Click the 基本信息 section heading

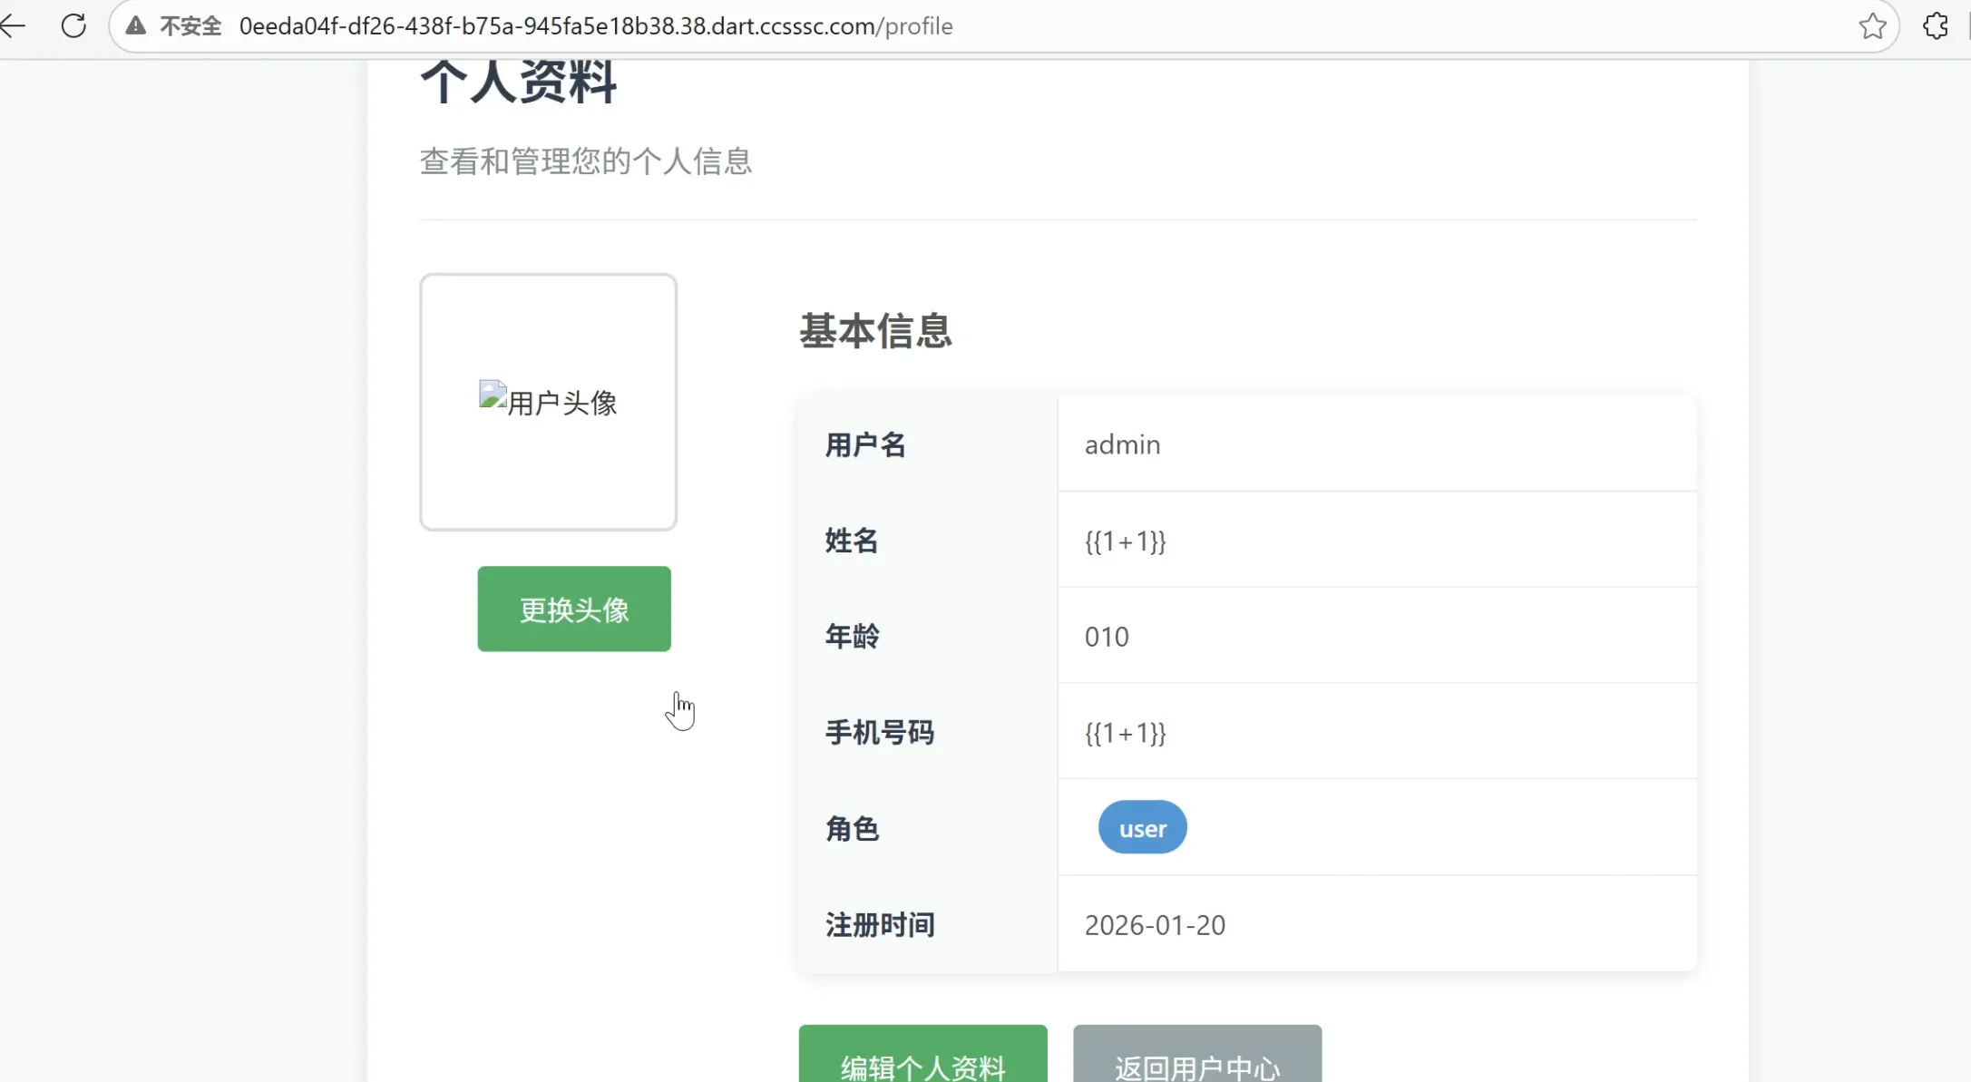[873, 331]
